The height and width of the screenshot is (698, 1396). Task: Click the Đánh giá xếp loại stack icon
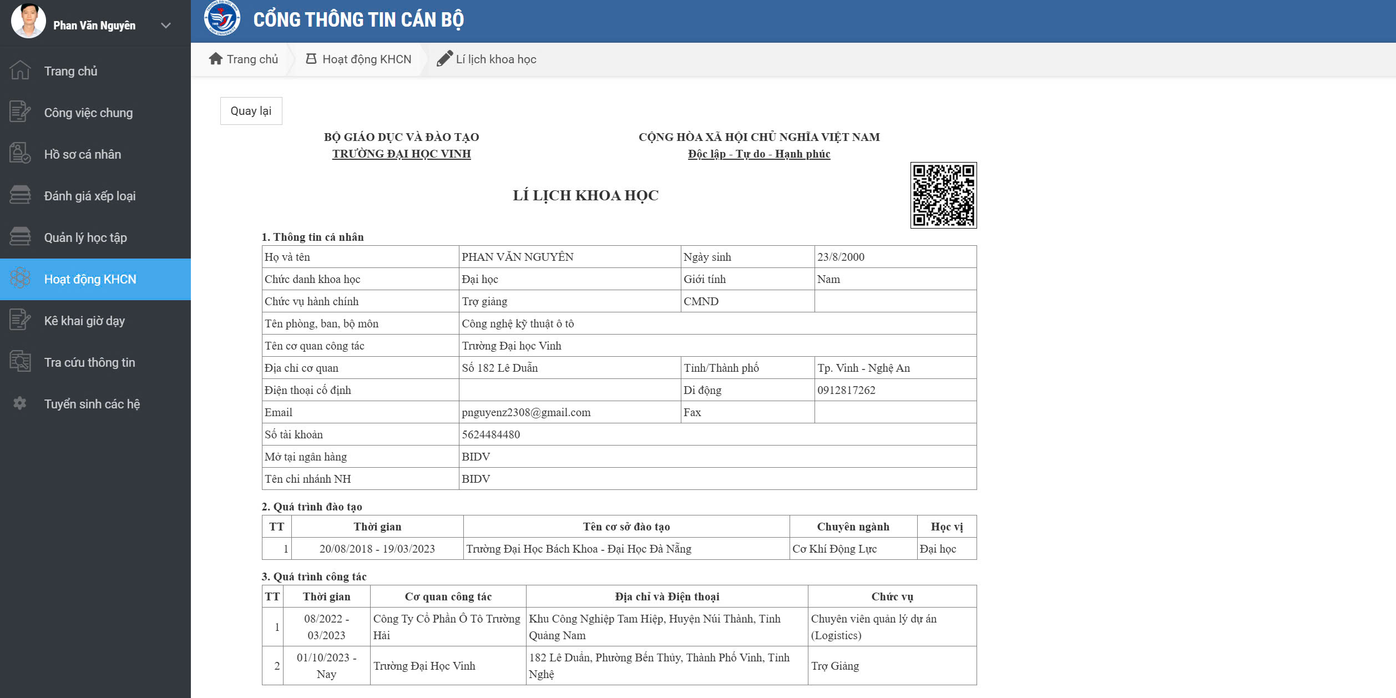tap(20, 195)
